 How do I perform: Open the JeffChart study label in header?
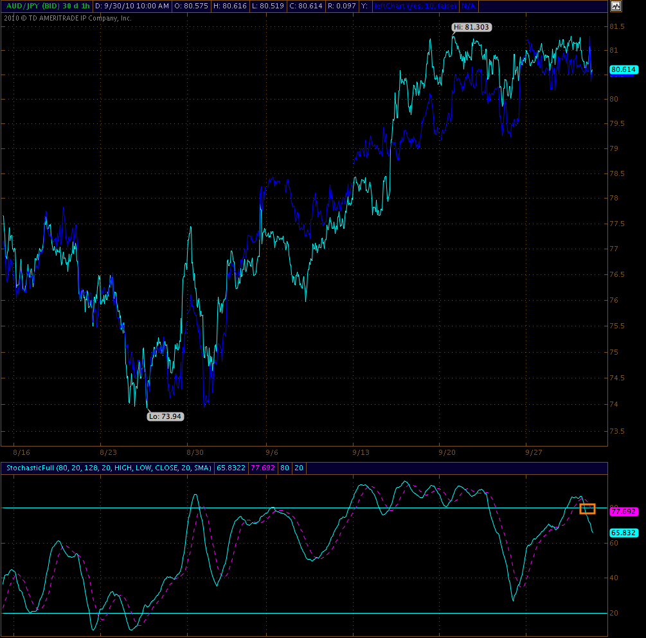click(416, 6)
